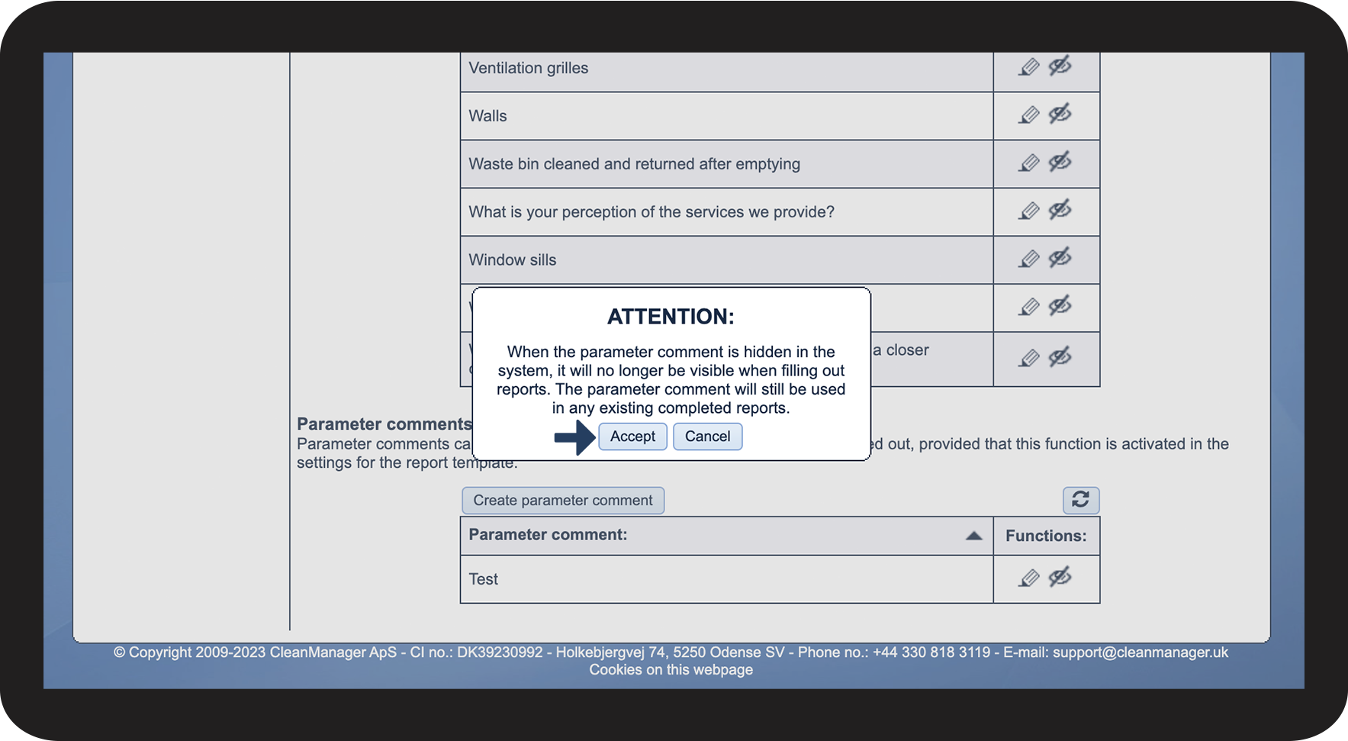Image resolution: width=1348 pixels, height=741 pixels.
Task: Hide the Walls parameter
Action: 1060,114
